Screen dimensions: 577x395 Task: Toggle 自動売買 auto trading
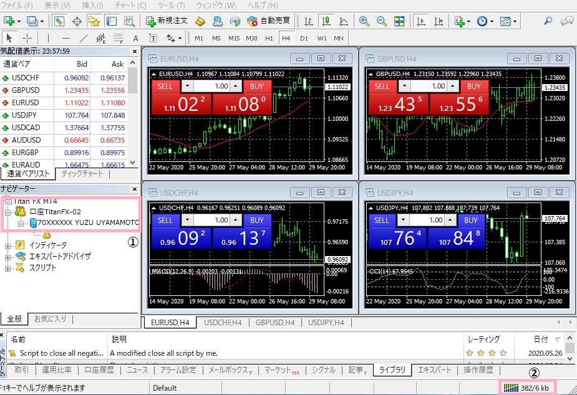(x=269, y=21)
